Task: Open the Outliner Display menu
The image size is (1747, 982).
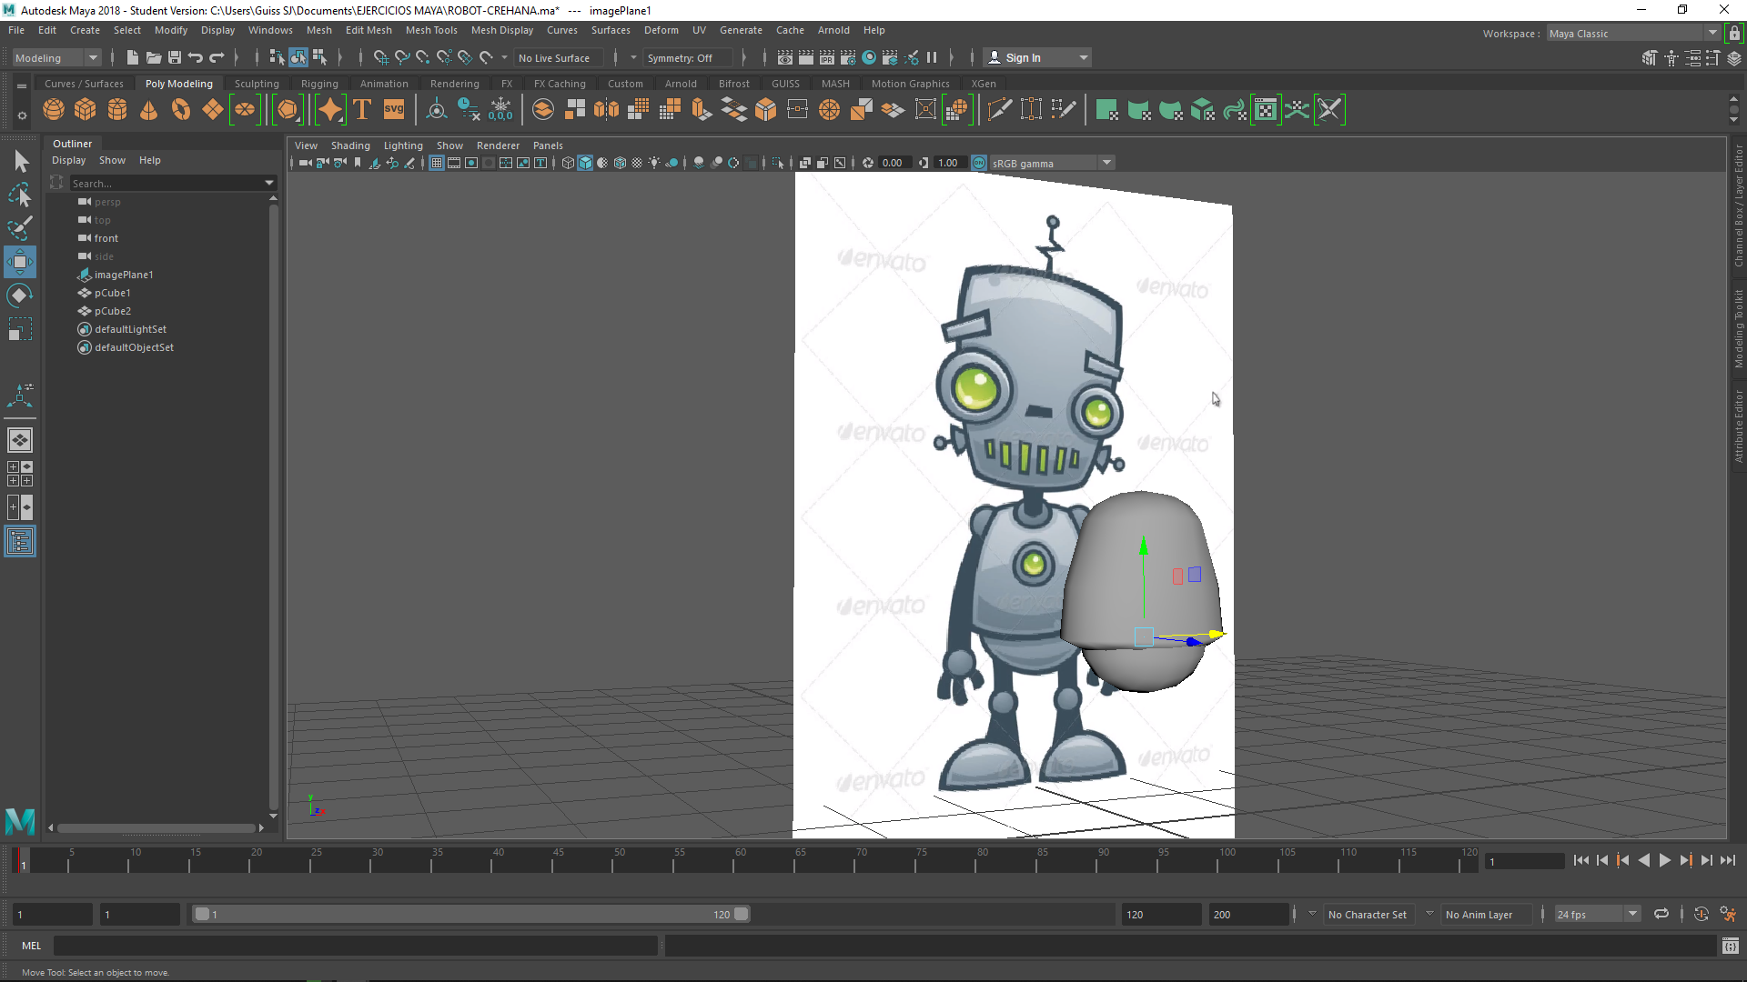Action: 68,160
